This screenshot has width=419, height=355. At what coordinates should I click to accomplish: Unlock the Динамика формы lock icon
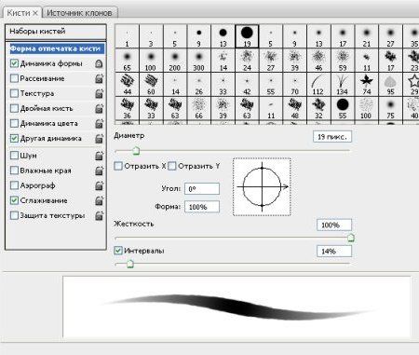pyautogui.click(x=99, y=63)
